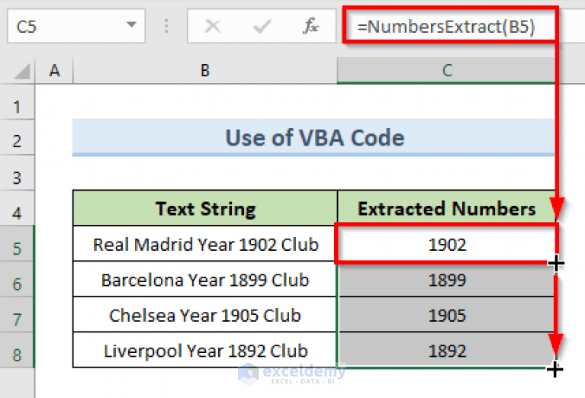Select row 6 header

pyautogui.click(x=18, y=279)
